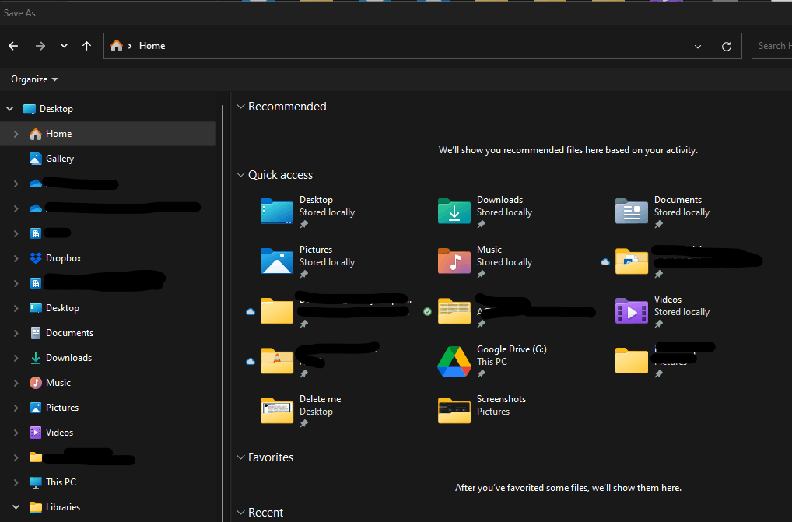Navigate up one folder level

pos(86,45)
